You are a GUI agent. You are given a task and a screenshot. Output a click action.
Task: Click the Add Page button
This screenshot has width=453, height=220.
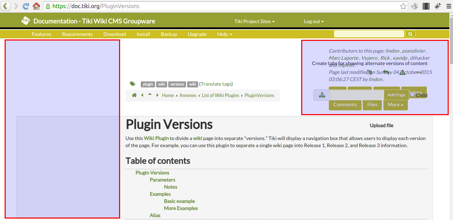pyautogui.click(x=396, y=95)
